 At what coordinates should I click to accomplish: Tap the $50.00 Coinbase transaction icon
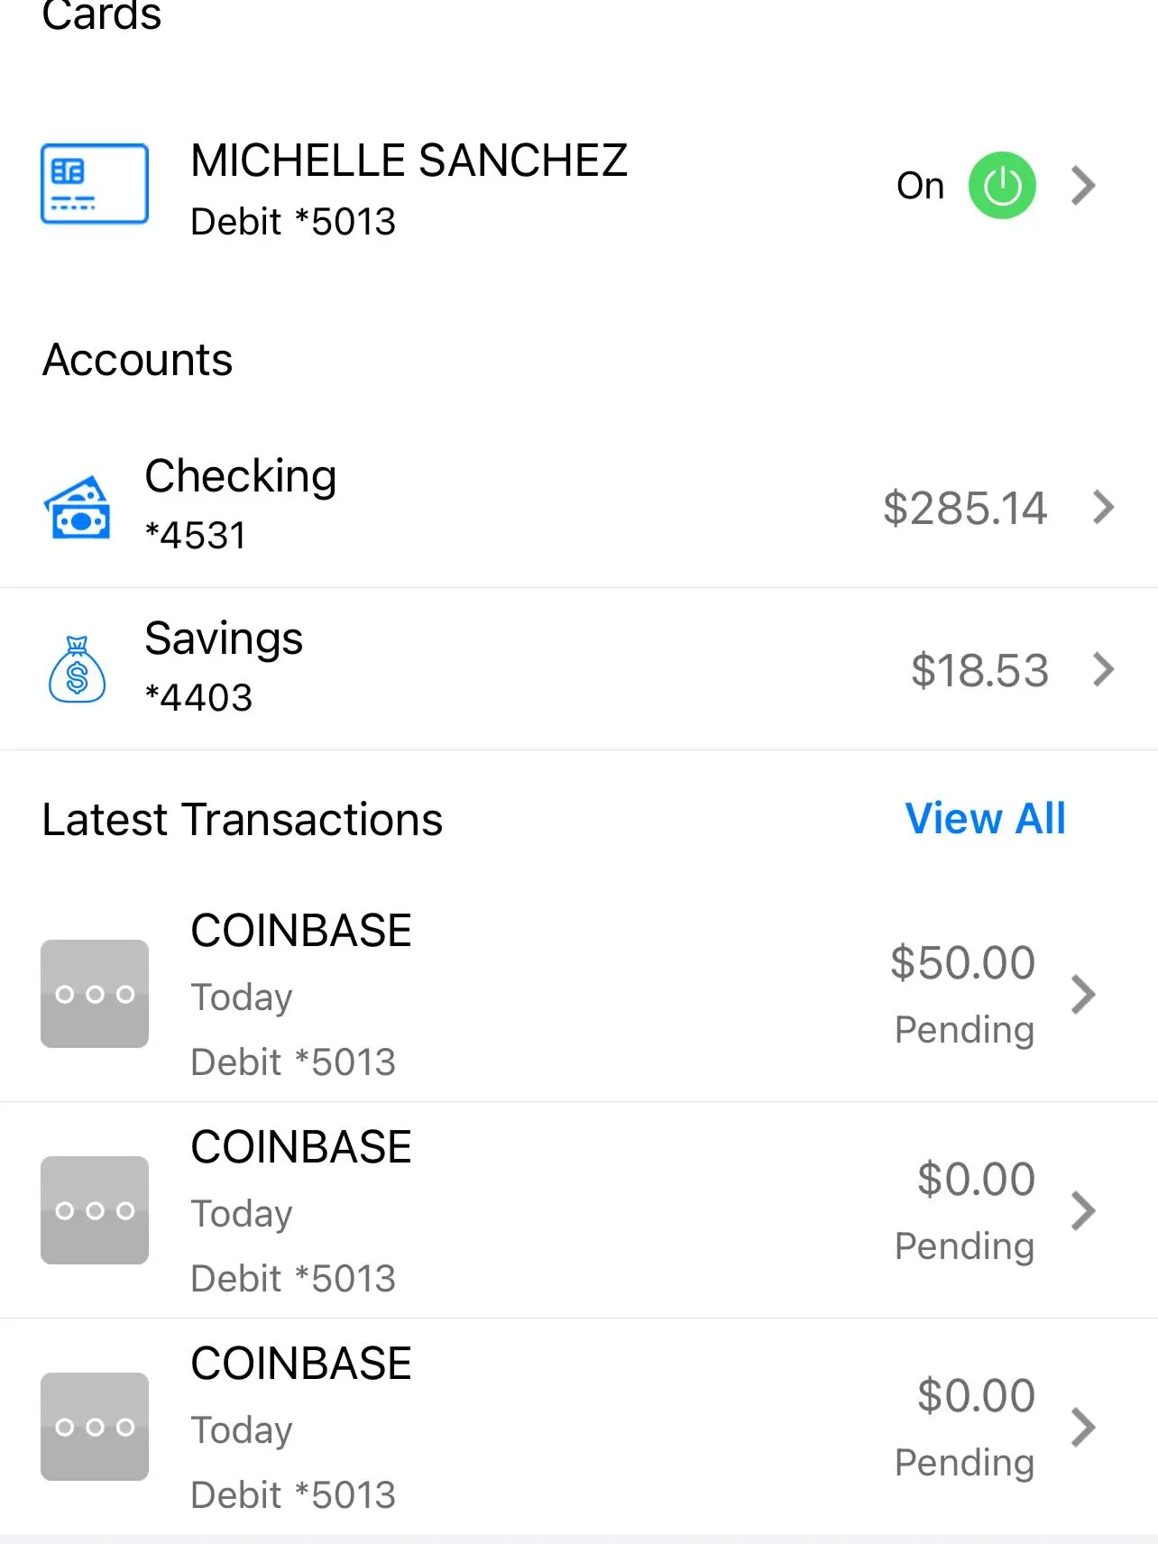click(95, 994)
